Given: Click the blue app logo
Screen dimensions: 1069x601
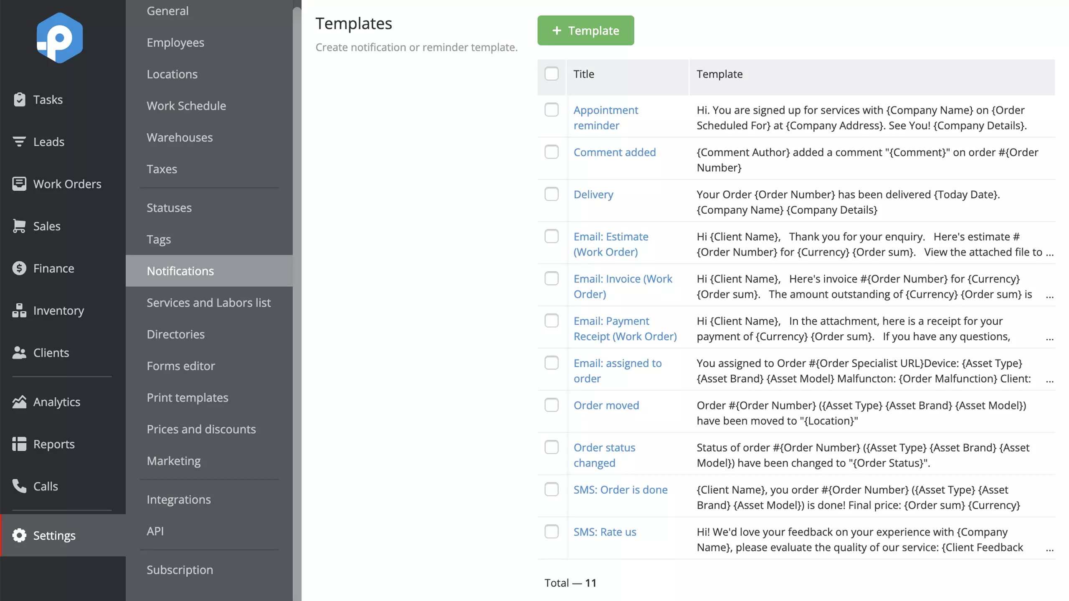Looking at the screenshot, I should [60, 38].
